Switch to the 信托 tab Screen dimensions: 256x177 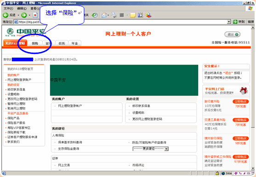pos(62,43)
